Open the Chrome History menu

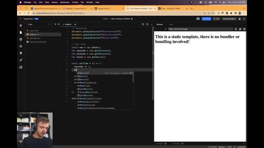tap(54, 2)
